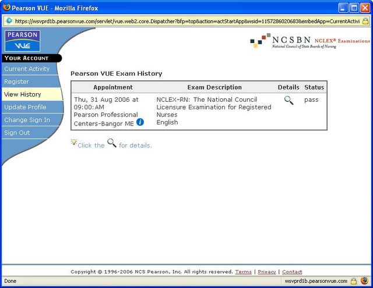Click the padlock icon in the status bar

(x=353, y=281)
